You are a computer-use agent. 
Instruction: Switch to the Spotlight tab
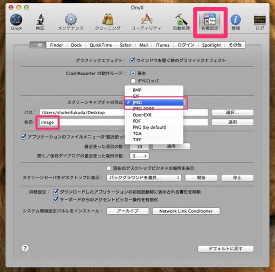tap(211, 45)
